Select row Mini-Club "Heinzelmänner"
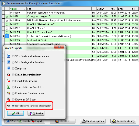Image resolution: width=139 pixels, height=126 pixels. click(x=70, y=24)
